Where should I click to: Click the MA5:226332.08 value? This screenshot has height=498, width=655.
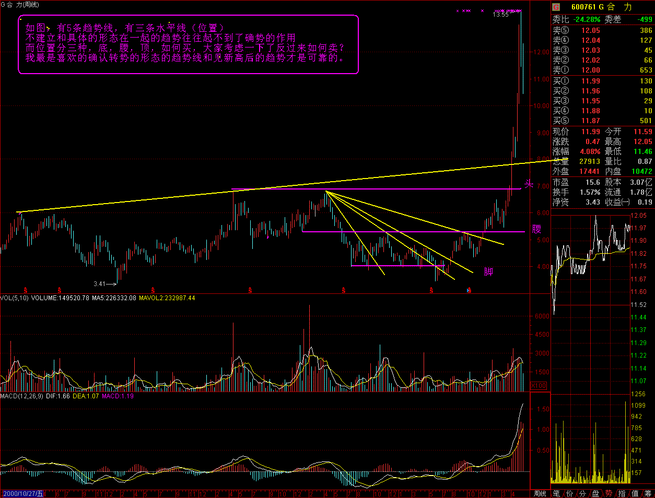pos(114,298)
